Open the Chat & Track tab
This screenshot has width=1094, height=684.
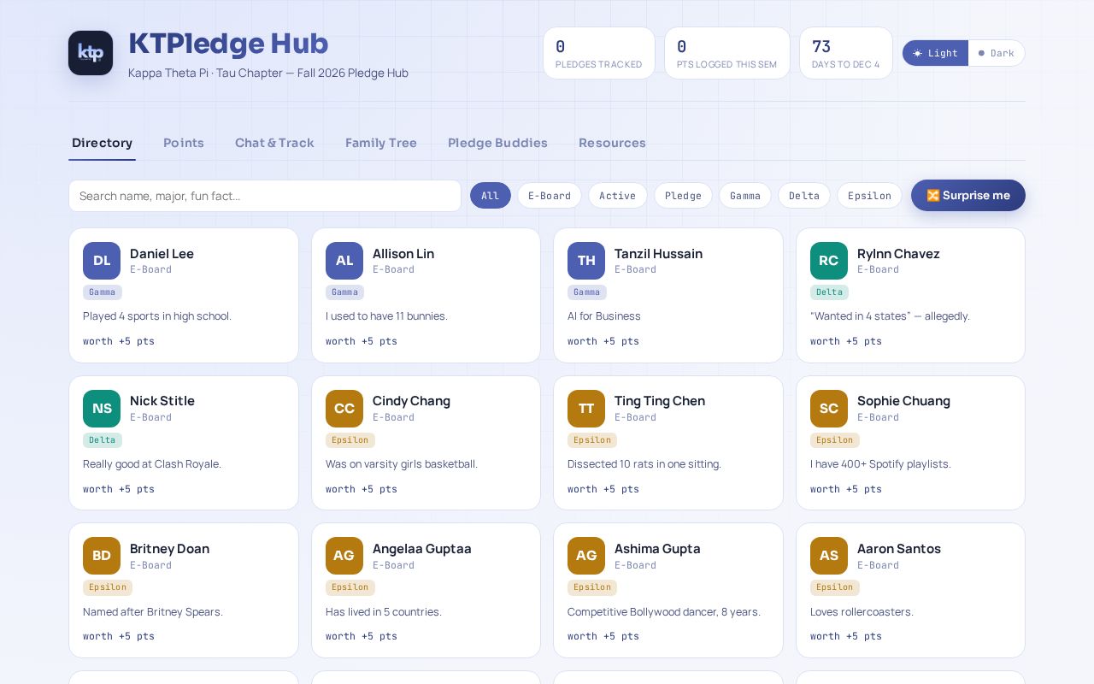point(274,143)
